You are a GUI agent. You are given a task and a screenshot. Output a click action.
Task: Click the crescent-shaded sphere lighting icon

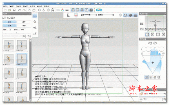[x=69, y=15]
